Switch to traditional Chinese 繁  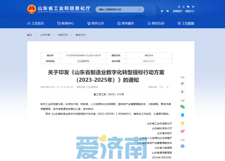coord(167,11)
